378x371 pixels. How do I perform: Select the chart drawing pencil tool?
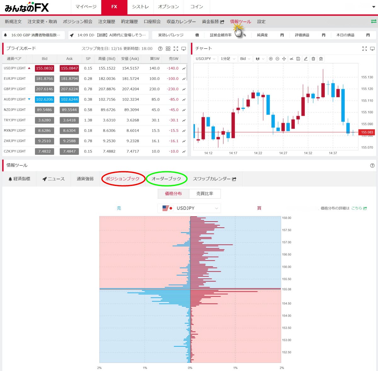click(x=306, y=59)
